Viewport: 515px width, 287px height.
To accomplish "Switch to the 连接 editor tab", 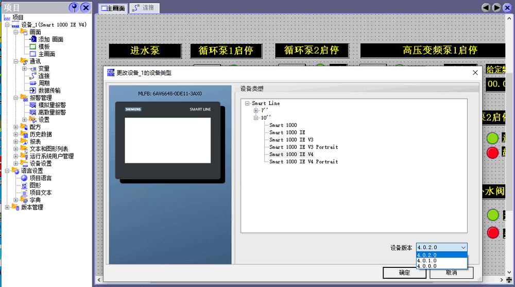I will click(144, 8).
